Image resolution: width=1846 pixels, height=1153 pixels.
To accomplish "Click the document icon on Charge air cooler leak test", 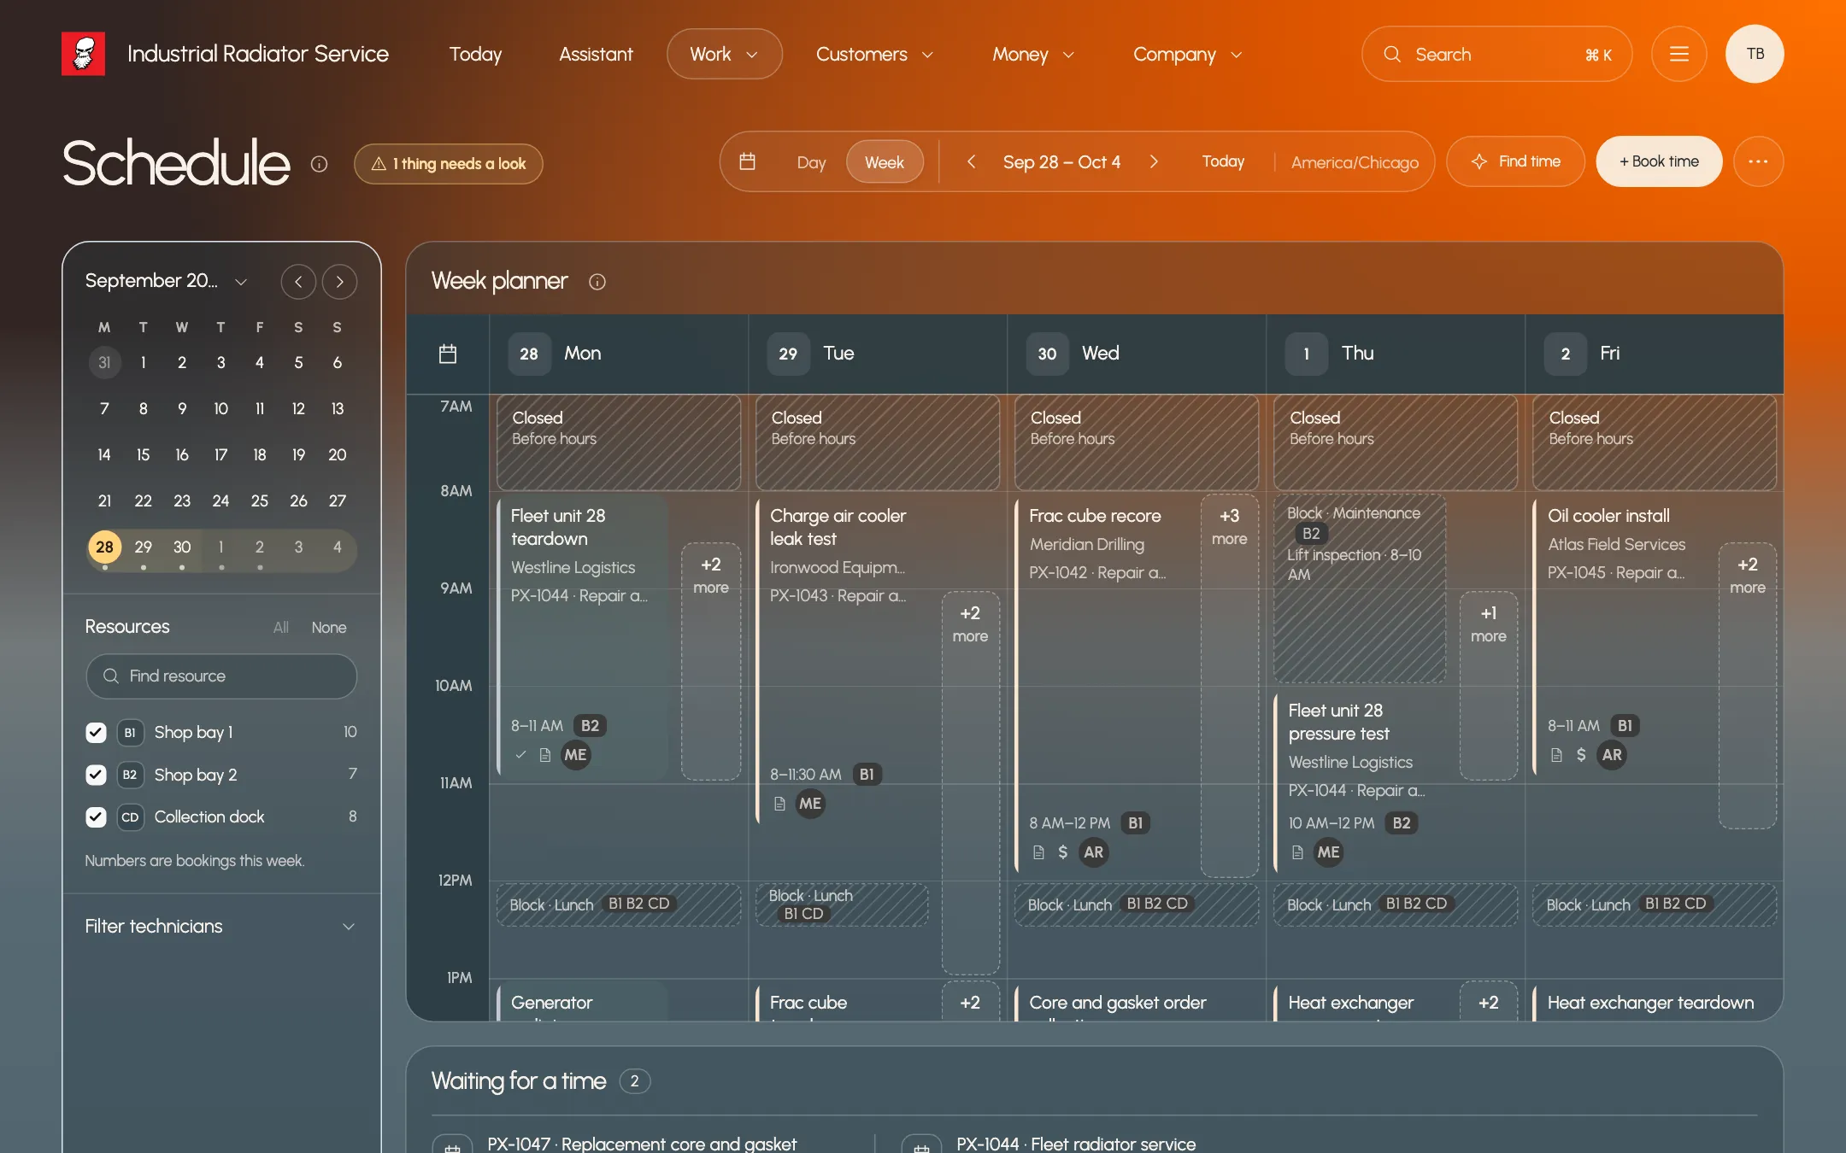I will pos(779,804).
